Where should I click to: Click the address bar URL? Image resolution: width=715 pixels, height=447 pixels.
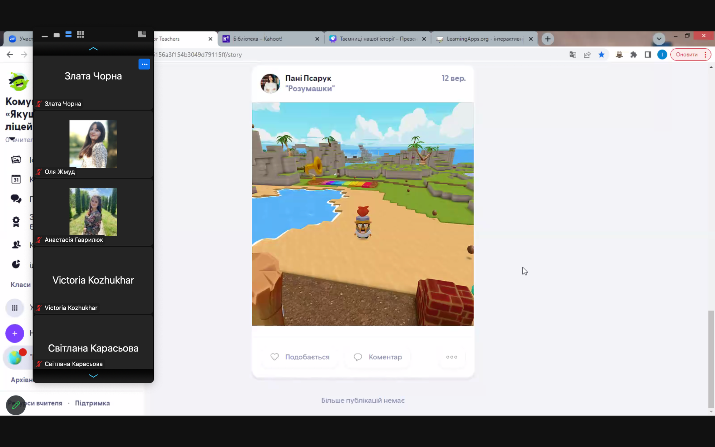click(x=198, y=55)
